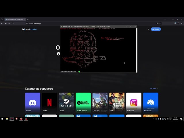Viewport: 184px width, 138px height.
Task: Open the sidebar toggle icon in the browser toolbar
Action: (x=2, y=24)
